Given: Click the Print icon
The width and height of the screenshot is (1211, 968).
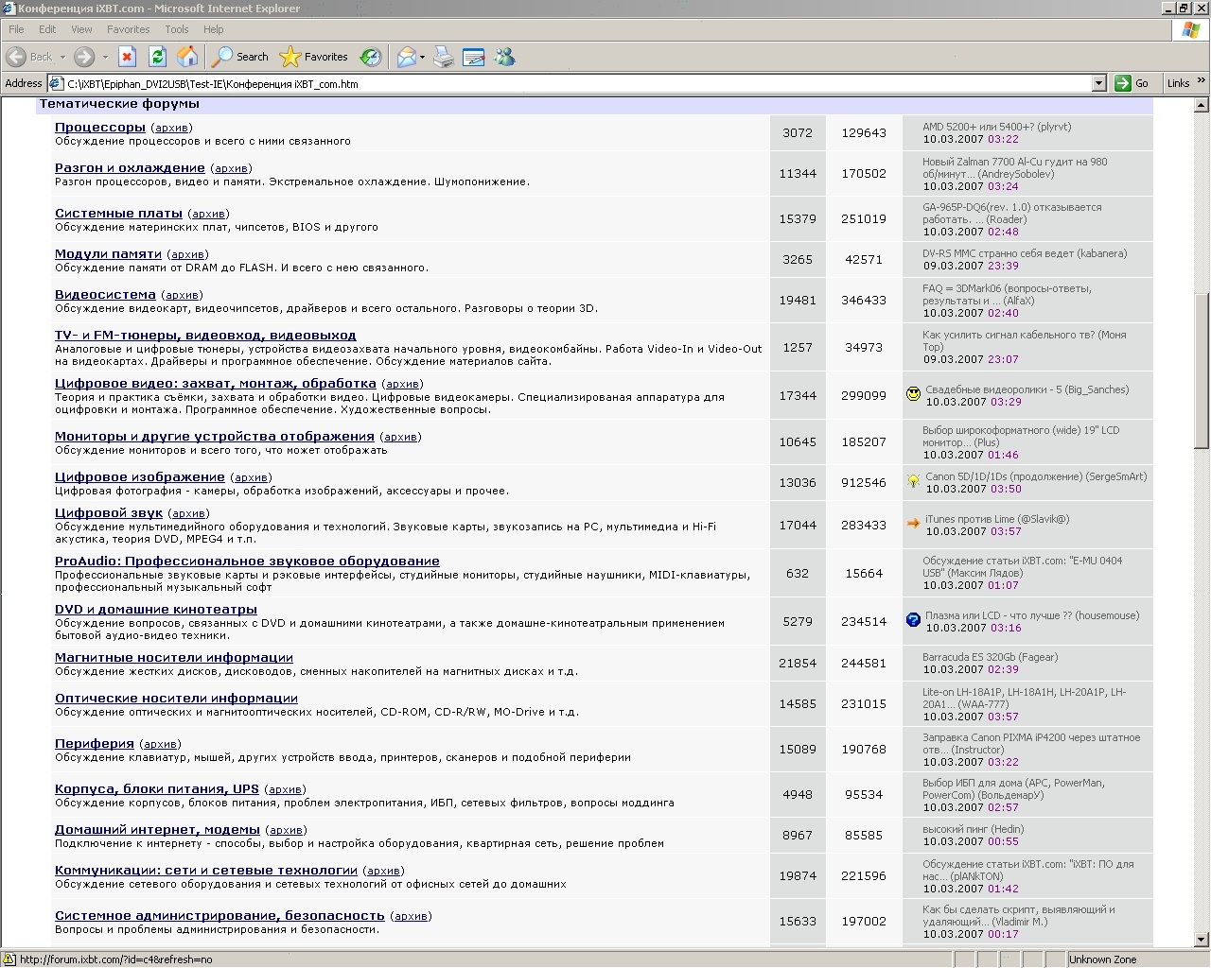Looking at the screenshot, I should coord(443,57).
